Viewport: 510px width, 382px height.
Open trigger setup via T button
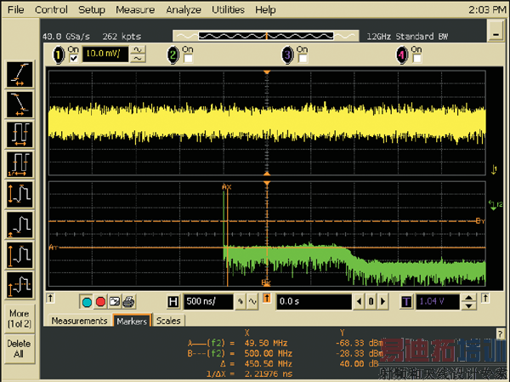pyautogui.click(x=406, y=302)
